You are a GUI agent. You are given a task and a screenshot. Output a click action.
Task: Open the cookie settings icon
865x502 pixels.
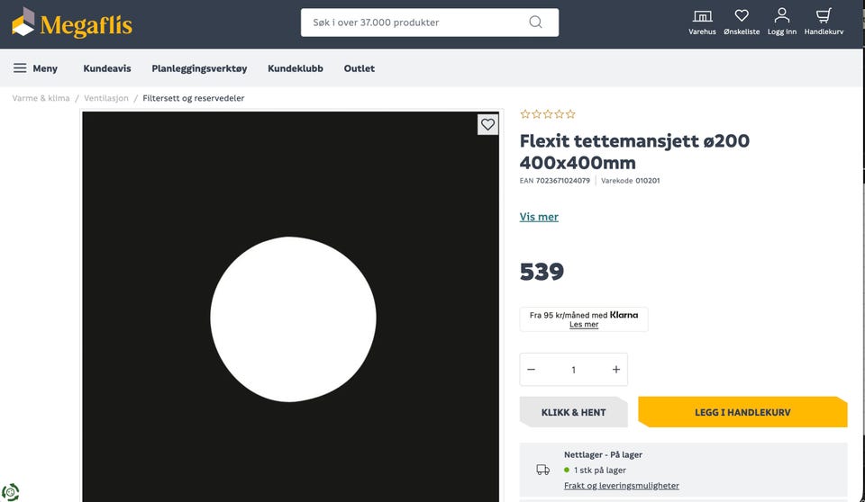[x=10, y=491]
